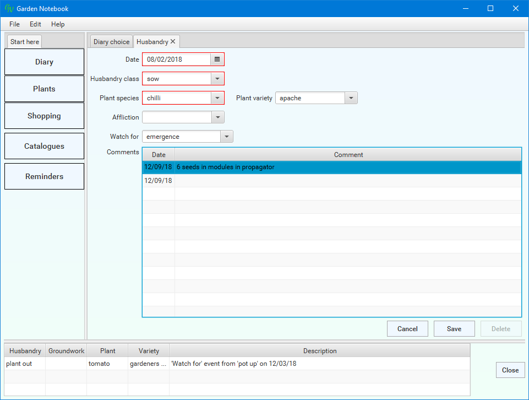
Task: Expand the Watch for dropdown
Action: coord(226,137)
